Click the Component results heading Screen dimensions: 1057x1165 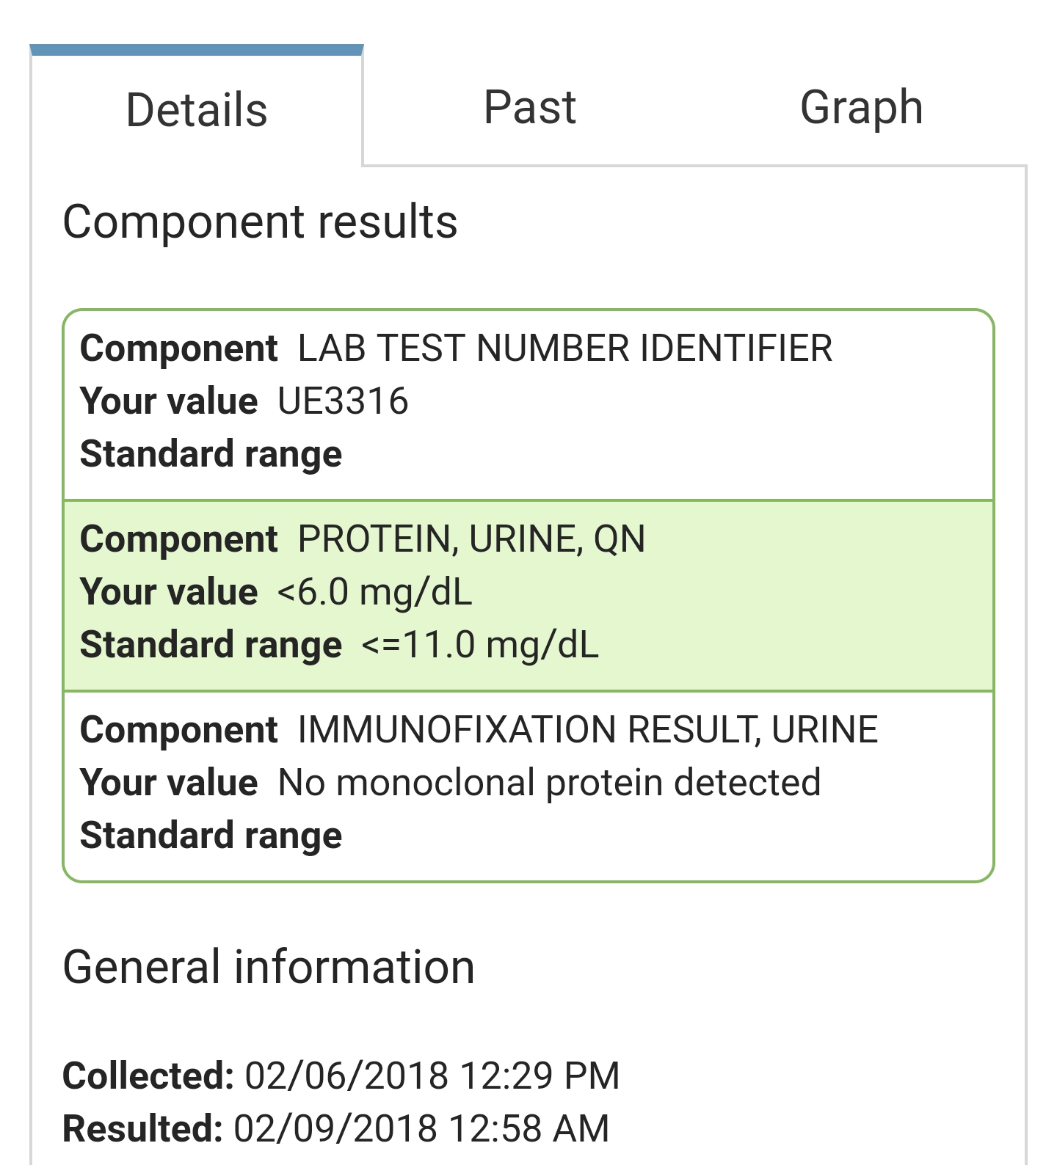[x=260, y=222]
